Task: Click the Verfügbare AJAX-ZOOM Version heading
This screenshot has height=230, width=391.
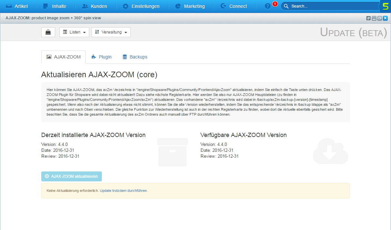Action: point(243,135)
